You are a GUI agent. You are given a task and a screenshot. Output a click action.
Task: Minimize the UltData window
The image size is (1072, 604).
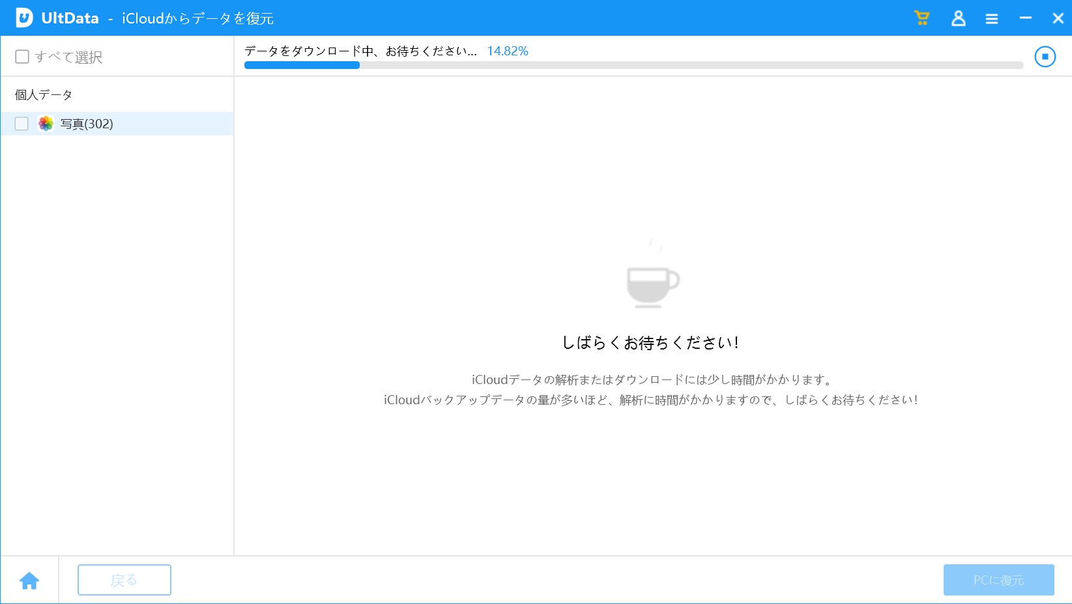[1025, 18]
